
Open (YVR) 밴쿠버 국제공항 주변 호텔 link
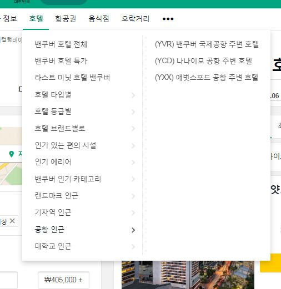pyautogui.click(x=207, y=44)
